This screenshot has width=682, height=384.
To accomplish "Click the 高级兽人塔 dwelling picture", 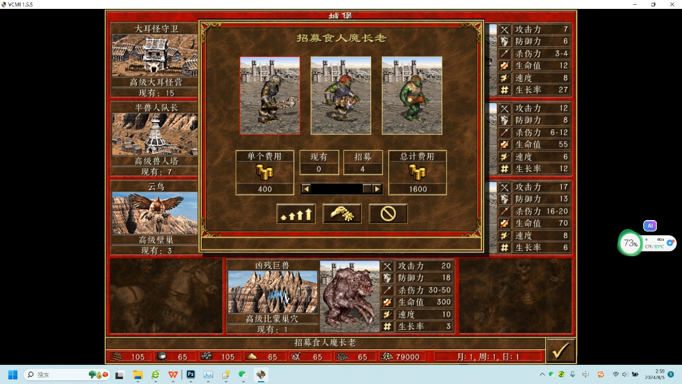I will tap(155, 134).
